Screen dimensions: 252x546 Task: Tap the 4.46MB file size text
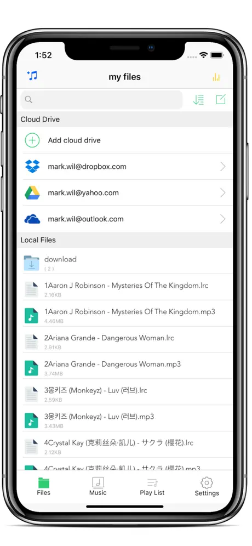(54, 321)
